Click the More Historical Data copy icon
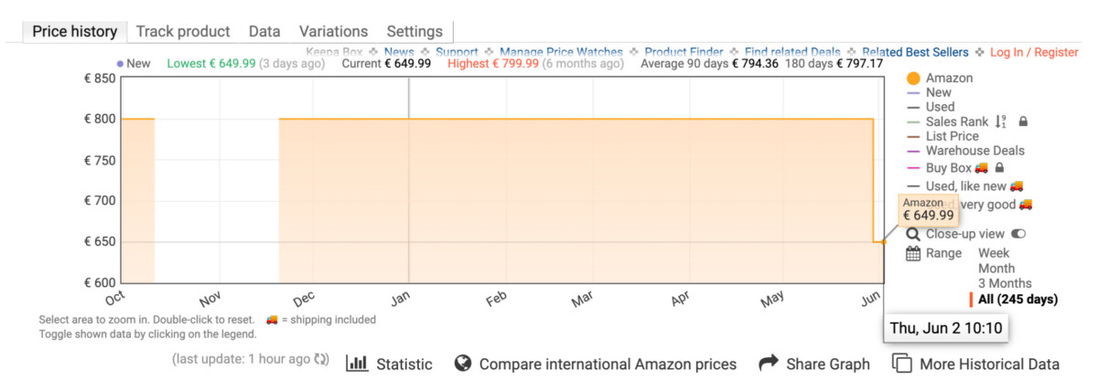1098x381 pixels. [x=902, y=364]
